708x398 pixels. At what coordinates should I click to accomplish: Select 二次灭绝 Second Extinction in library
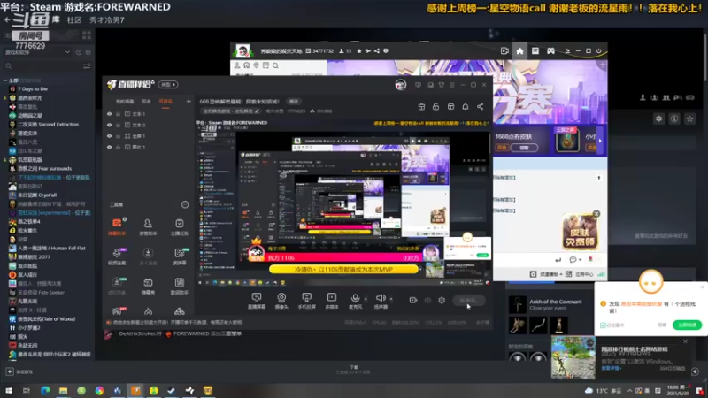pos(48,125)
